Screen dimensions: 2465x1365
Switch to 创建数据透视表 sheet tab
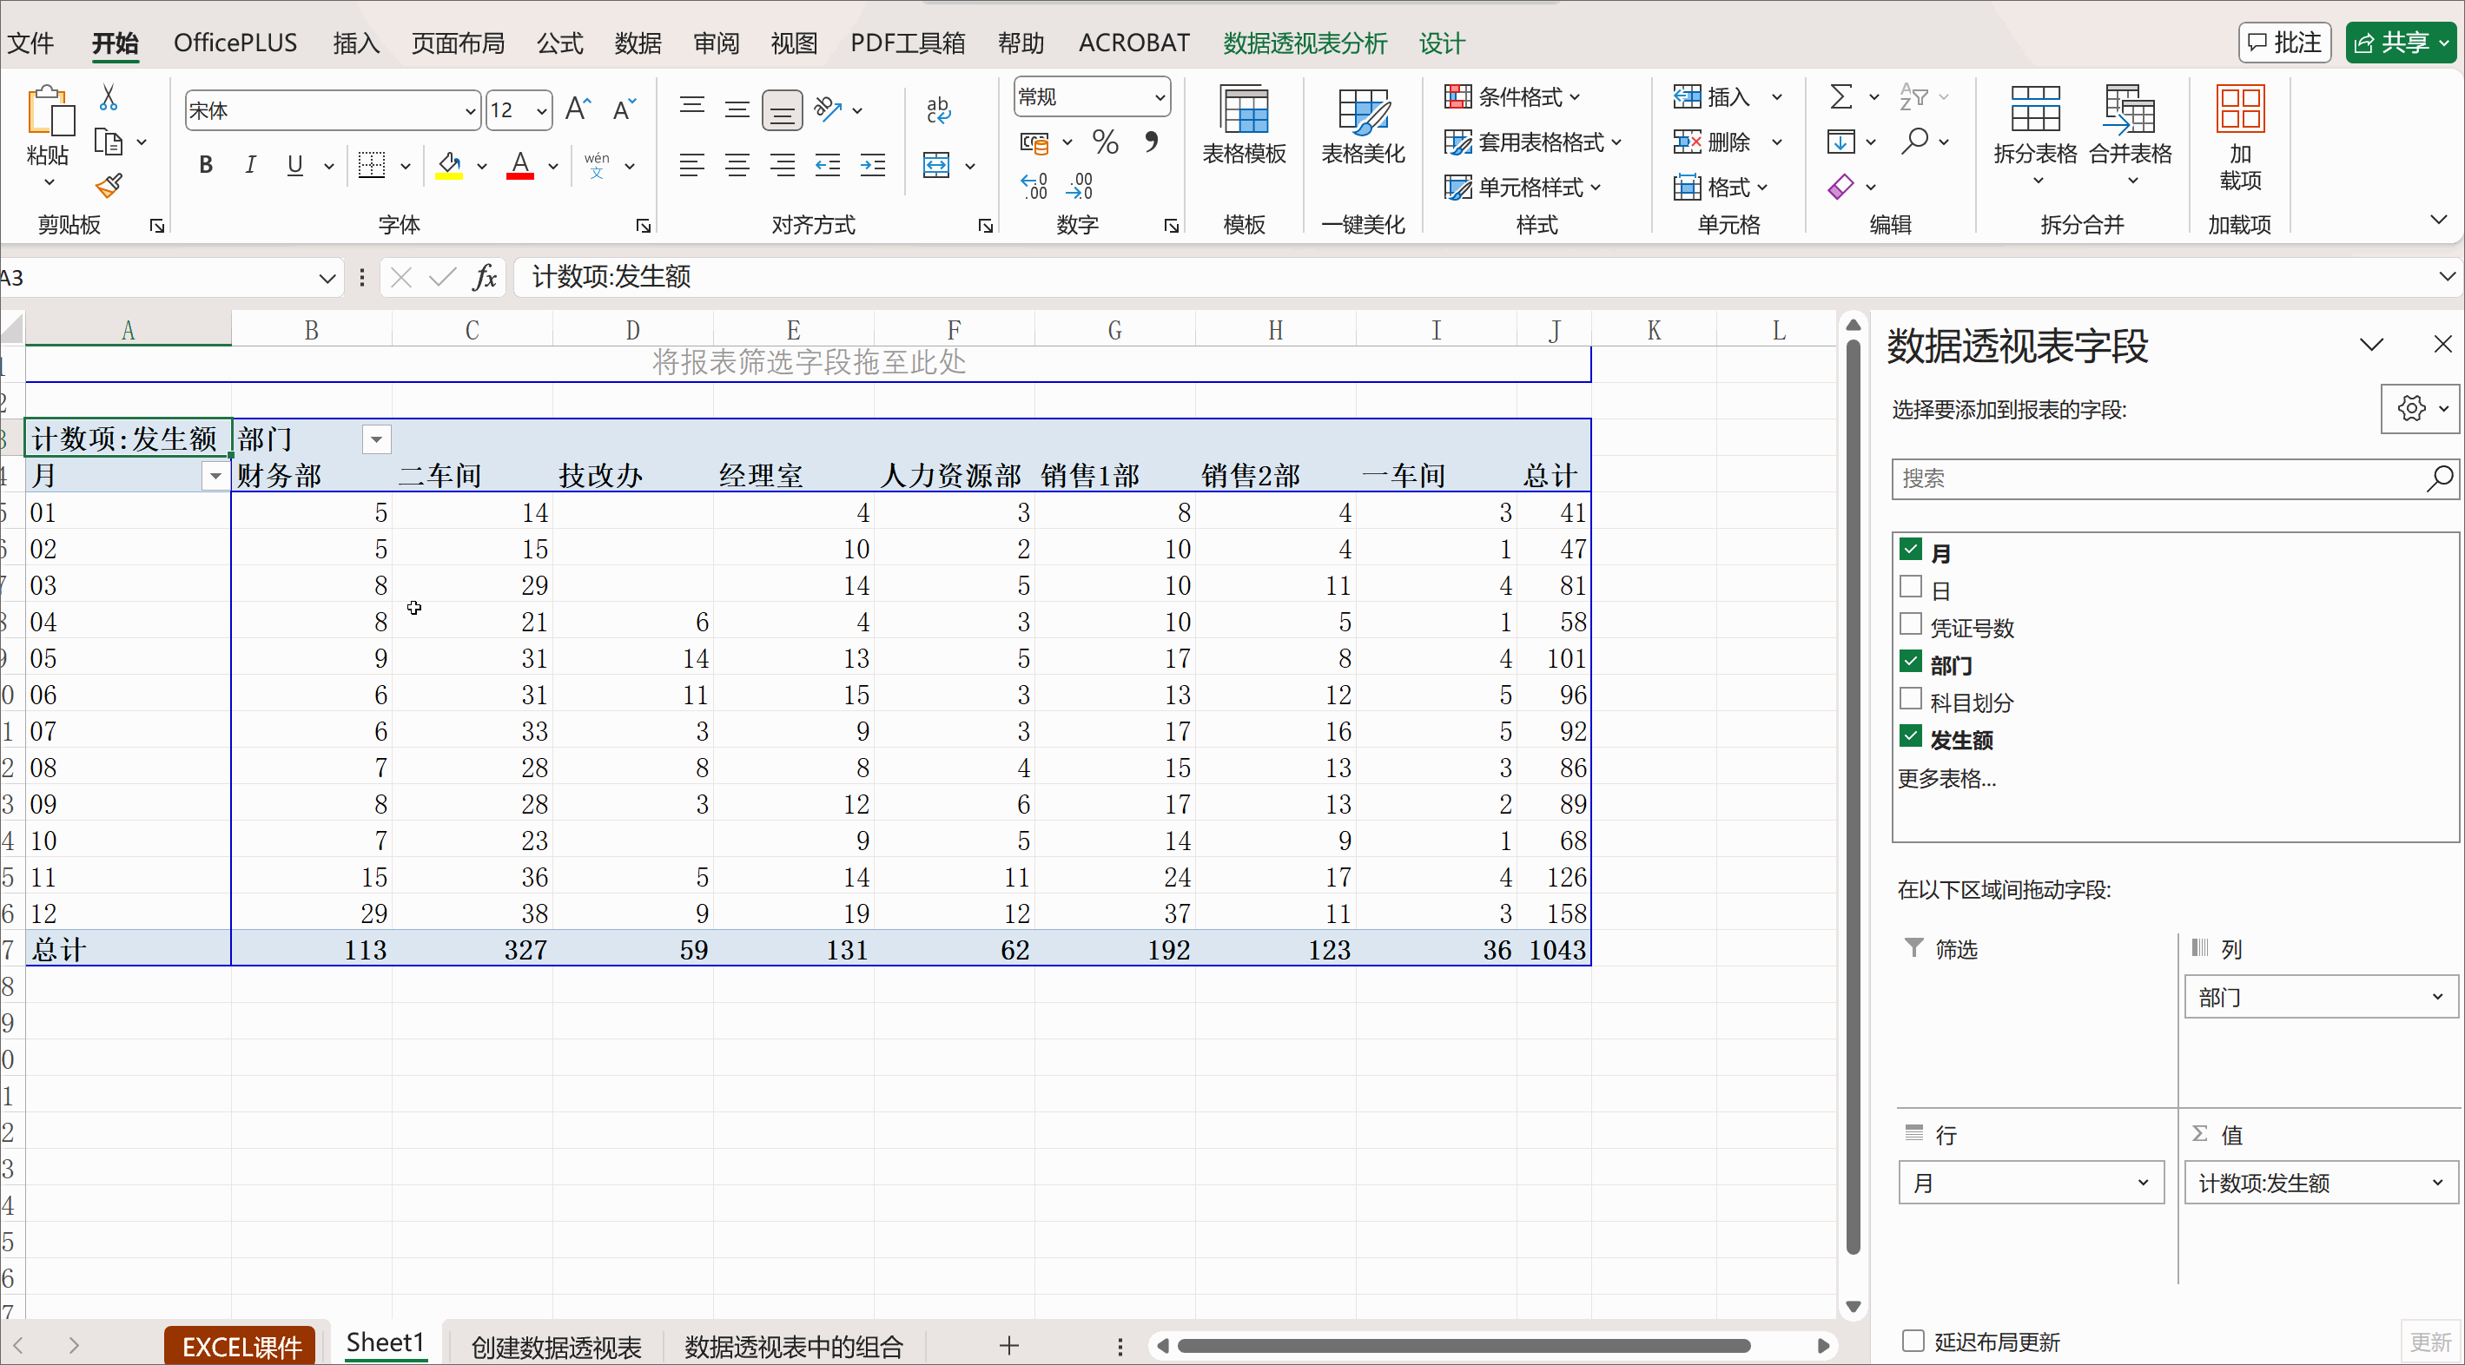point(556,1347)
